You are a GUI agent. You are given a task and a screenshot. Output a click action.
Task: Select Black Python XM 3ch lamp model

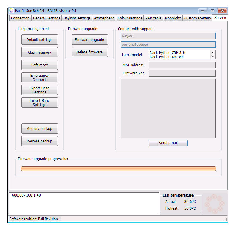click(166, 57)
